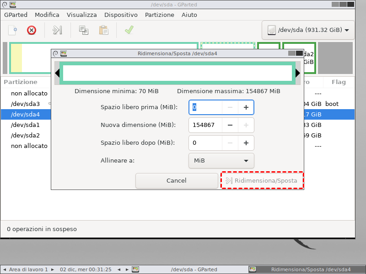Screen dimensions: 366x274
Task: Click the '0 operazioni in sospeso' status text
Action: click(x=42, y=229)
